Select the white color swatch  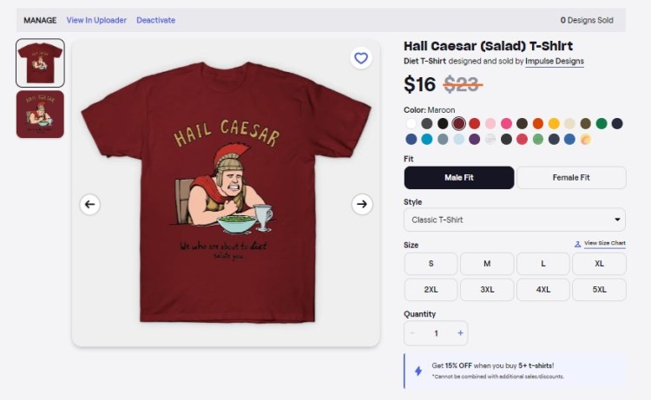click(x=411, y=123)
